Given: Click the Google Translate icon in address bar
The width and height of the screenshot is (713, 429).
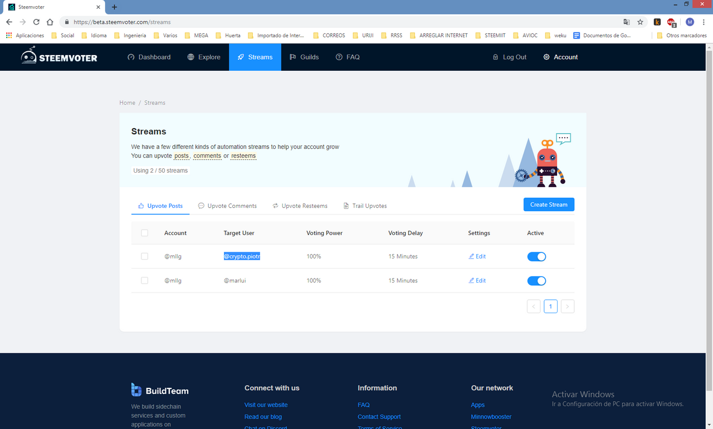Looking at the screenshot, I should coord(627,22).
